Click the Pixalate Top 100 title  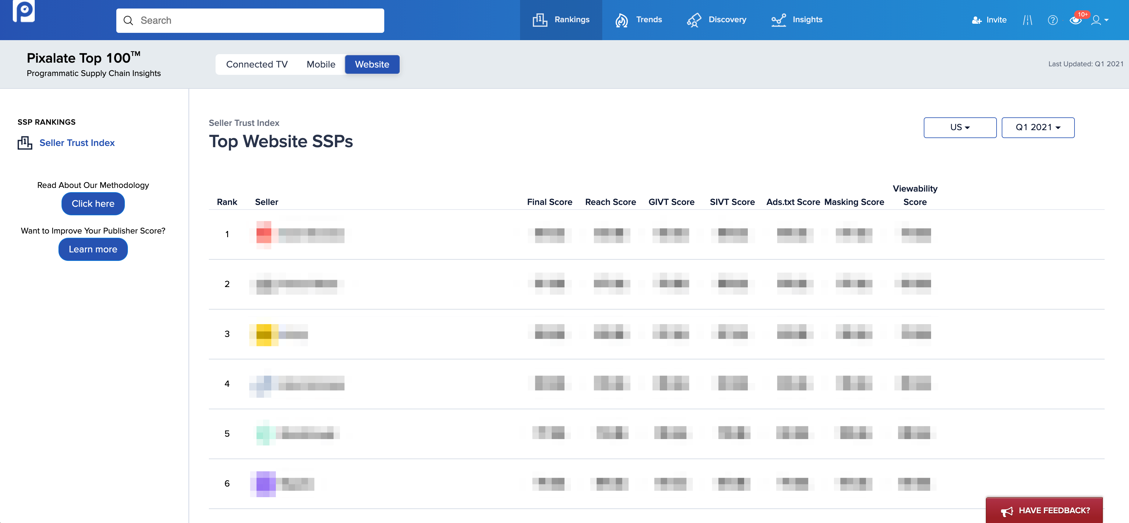click(83, 58)
